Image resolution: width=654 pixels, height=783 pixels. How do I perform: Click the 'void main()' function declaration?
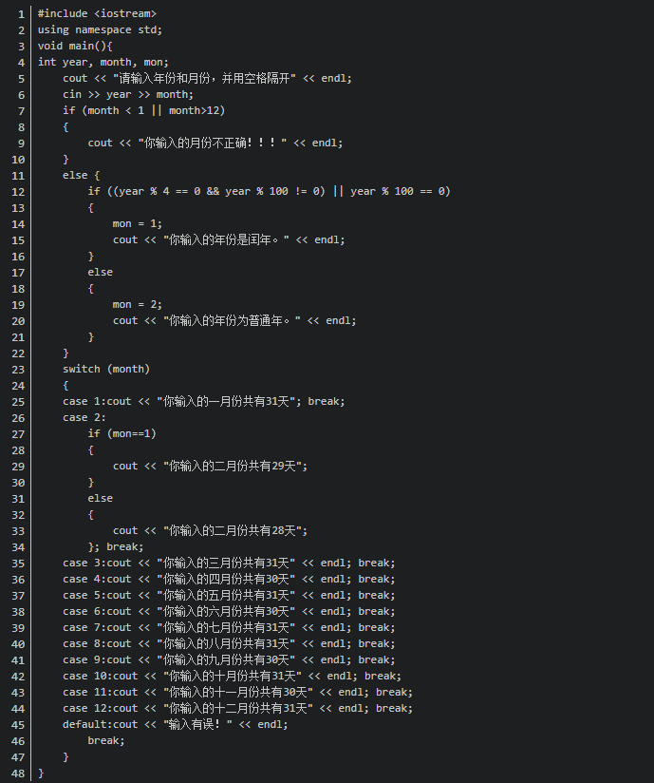click(75, 46)
